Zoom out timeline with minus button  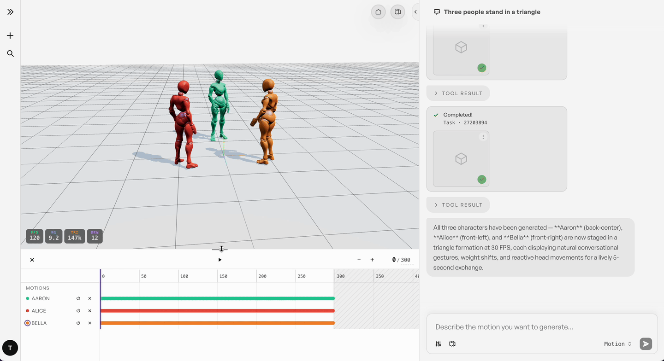pos(359,260)
